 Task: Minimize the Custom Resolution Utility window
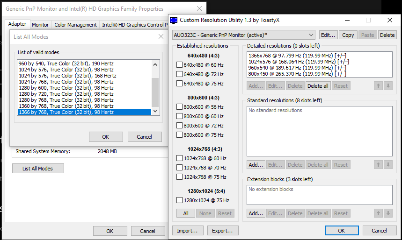(347, 20)
